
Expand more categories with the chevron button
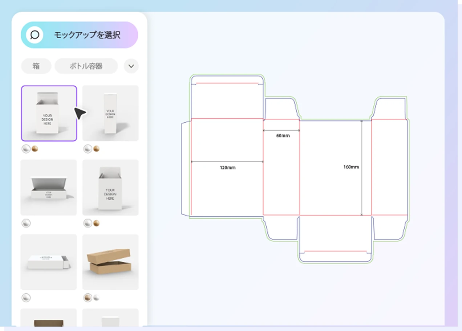[131, 66]
